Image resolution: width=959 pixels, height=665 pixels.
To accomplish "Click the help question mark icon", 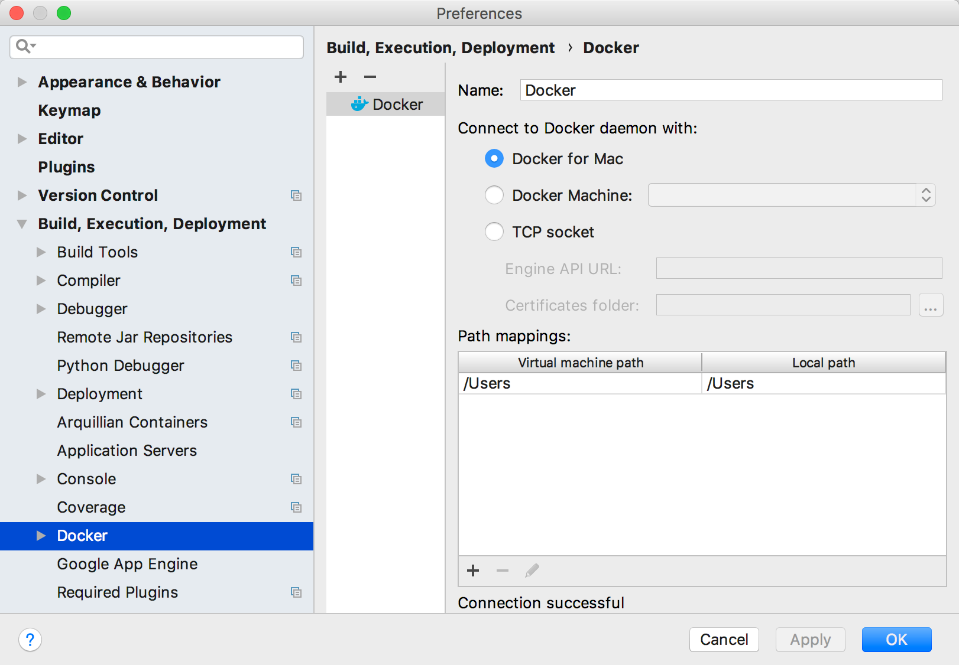I will pyautogui.click(x=30, y=640).
